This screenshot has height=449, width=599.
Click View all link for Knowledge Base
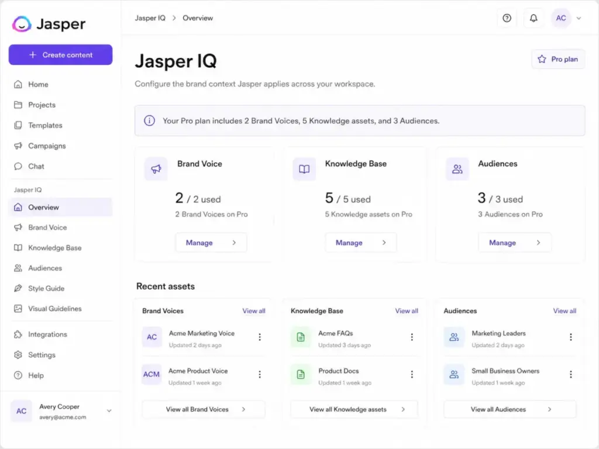click(407, 311)
